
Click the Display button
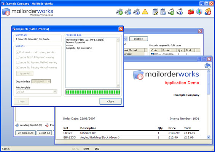point(139,39)
